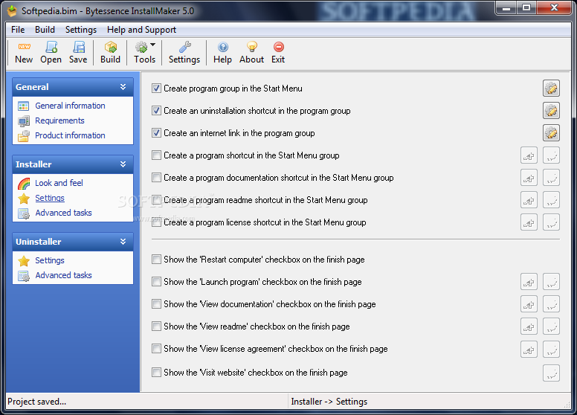Uncheck Create program group in Start Menu

[156, 89]
